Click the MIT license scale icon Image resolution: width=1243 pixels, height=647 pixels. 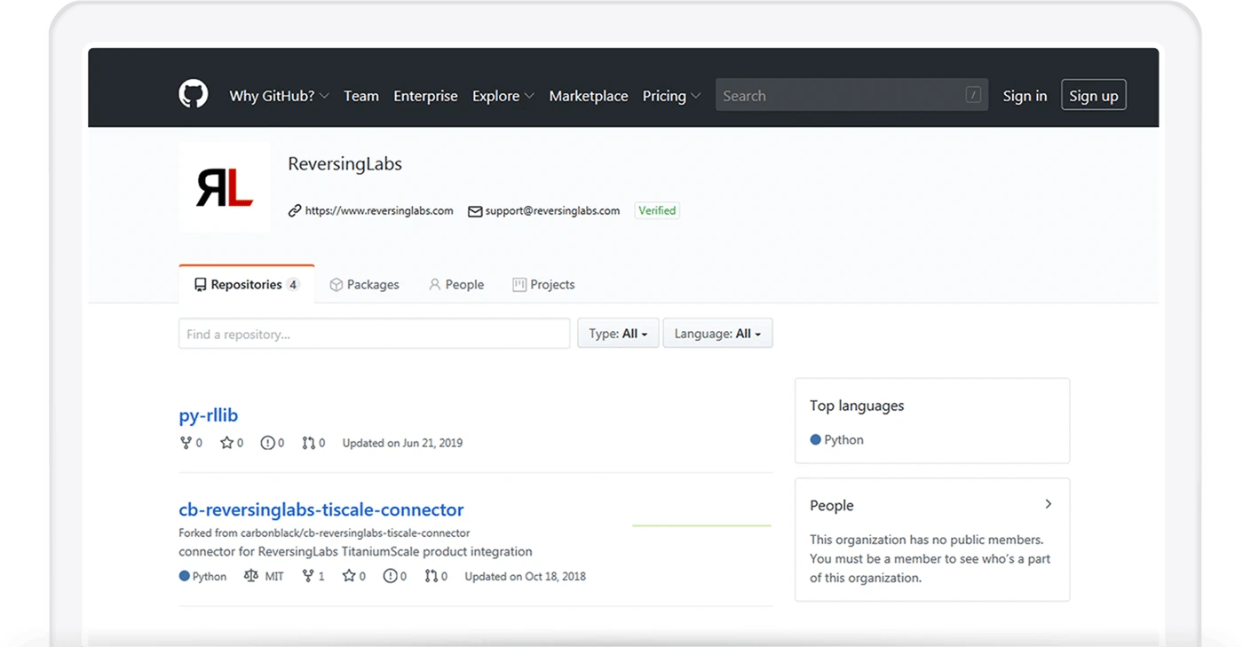(251, 576)
